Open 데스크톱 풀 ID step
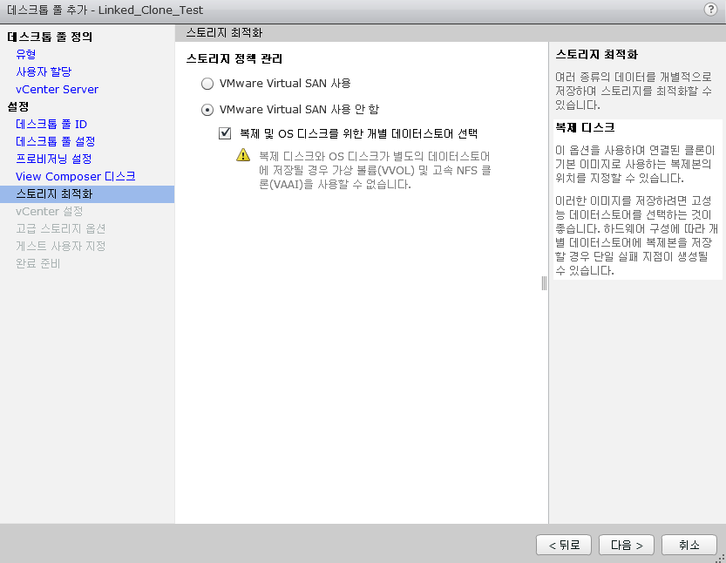The width and height of the screenshot is (726, 563). [x=51, y=124]
